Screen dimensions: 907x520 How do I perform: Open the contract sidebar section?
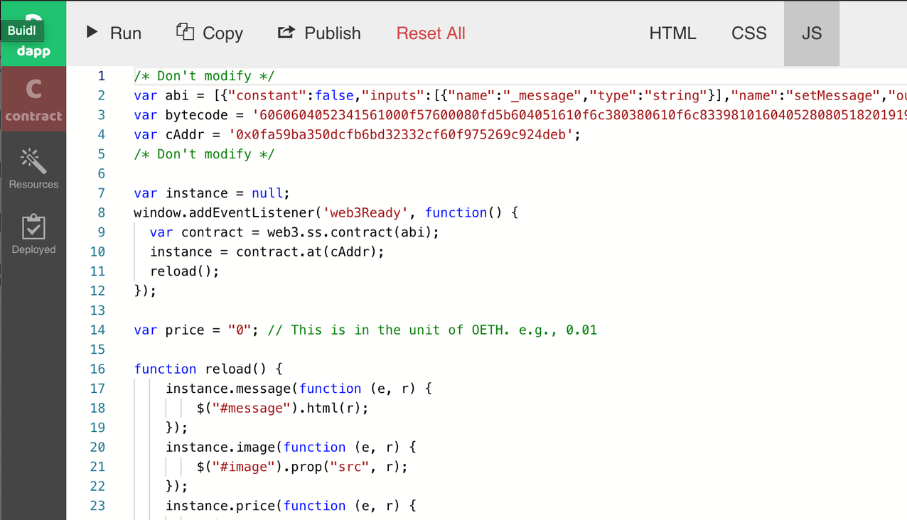pyautogui.click(x=33, y=99)
